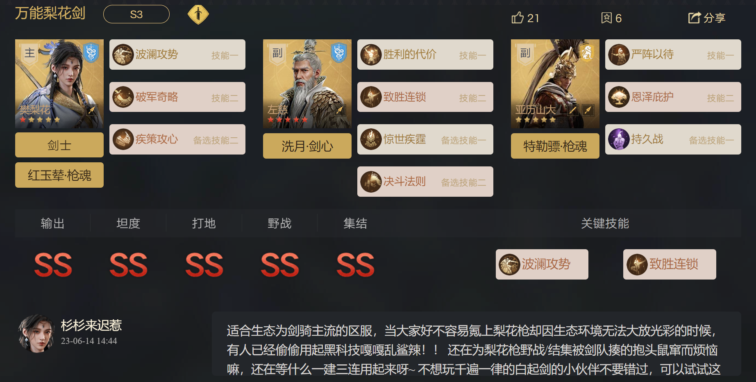Image resolution: width=756 pixels, height=382 pixels.
Task: Click the 洗月·剑心 equipment button
Action: (307, 146)
